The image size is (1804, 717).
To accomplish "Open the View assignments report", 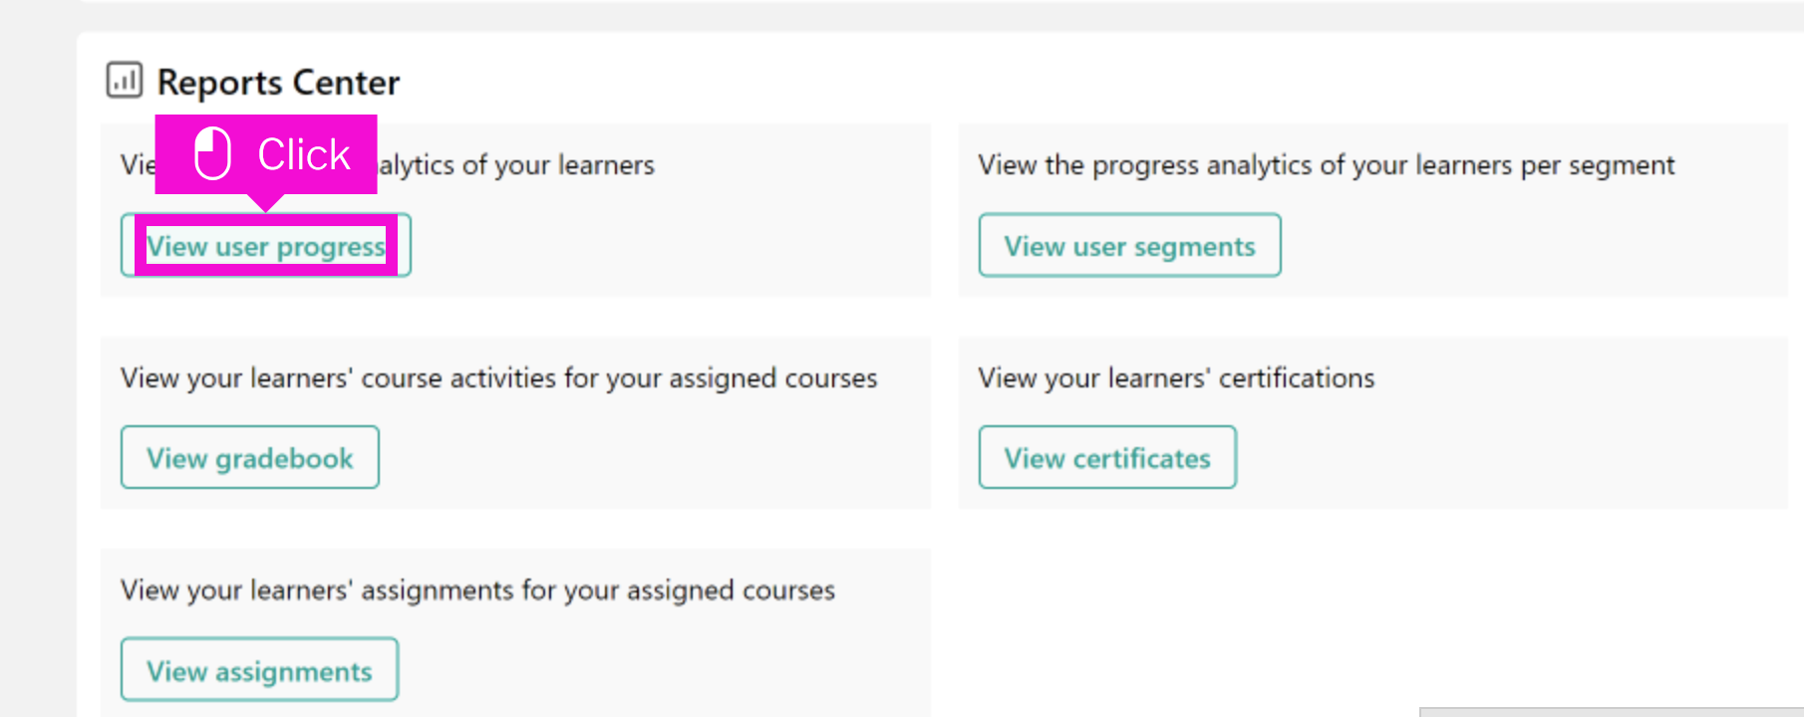I will pyautogui.click(x=259, y=670).
